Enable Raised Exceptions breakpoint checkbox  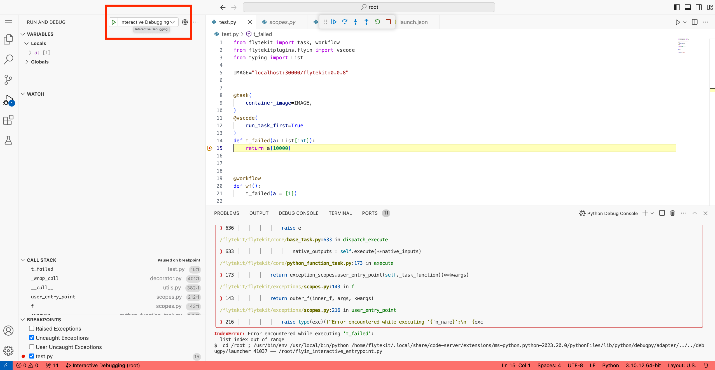pyautogui.click(x=32, y=328)
